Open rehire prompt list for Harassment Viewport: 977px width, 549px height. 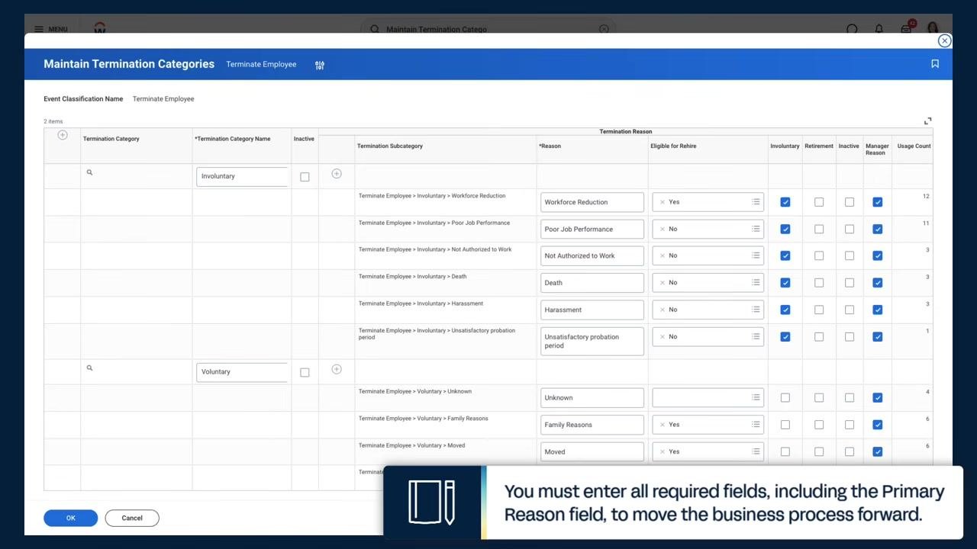756,310
